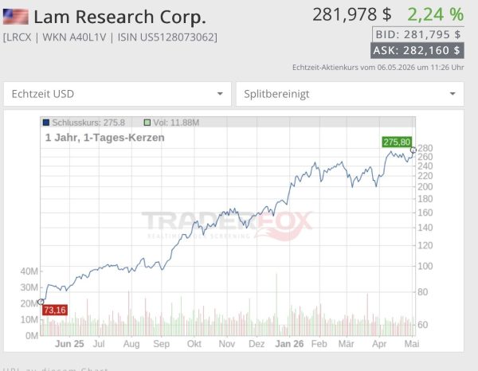Image resolution: width=478 pixels, height=371 pixels.
Task: Click the US flag icon
Action: pyautogui.click(x=16, y=17)
